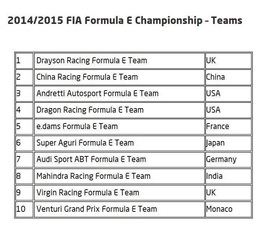
Task: Click the UK cell beside Drayson Racing
Action: [x=228, y=61]
